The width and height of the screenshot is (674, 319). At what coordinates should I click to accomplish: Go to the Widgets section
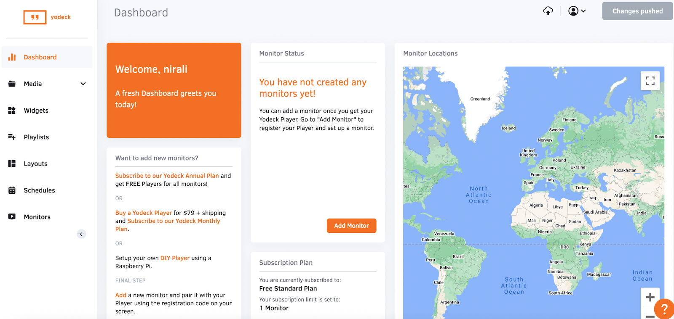pos(47,111)
